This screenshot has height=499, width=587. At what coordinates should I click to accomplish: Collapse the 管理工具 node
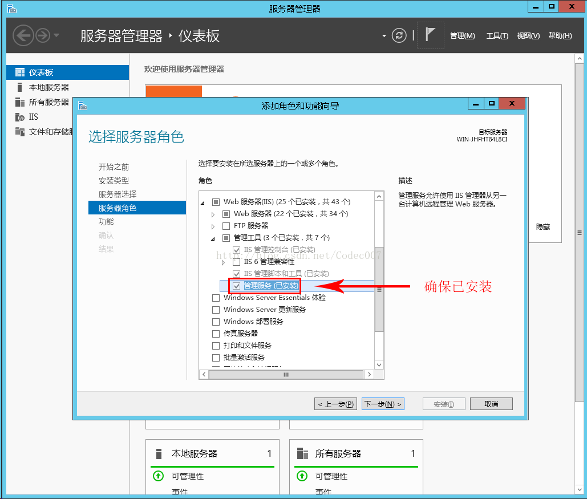[x=213, y=238]
